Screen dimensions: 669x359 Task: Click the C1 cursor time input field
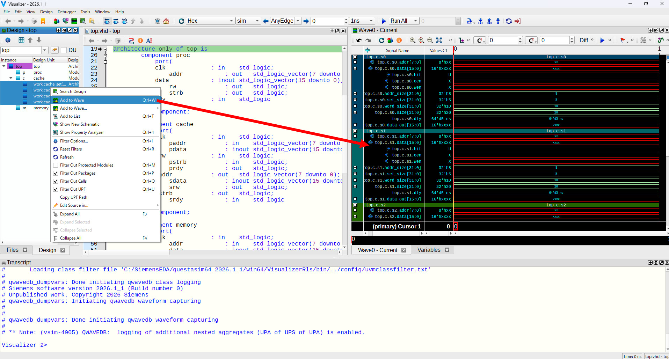click(x=503, y=40)
